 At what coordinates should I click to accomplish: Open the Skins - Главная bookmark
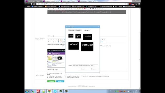118,6
